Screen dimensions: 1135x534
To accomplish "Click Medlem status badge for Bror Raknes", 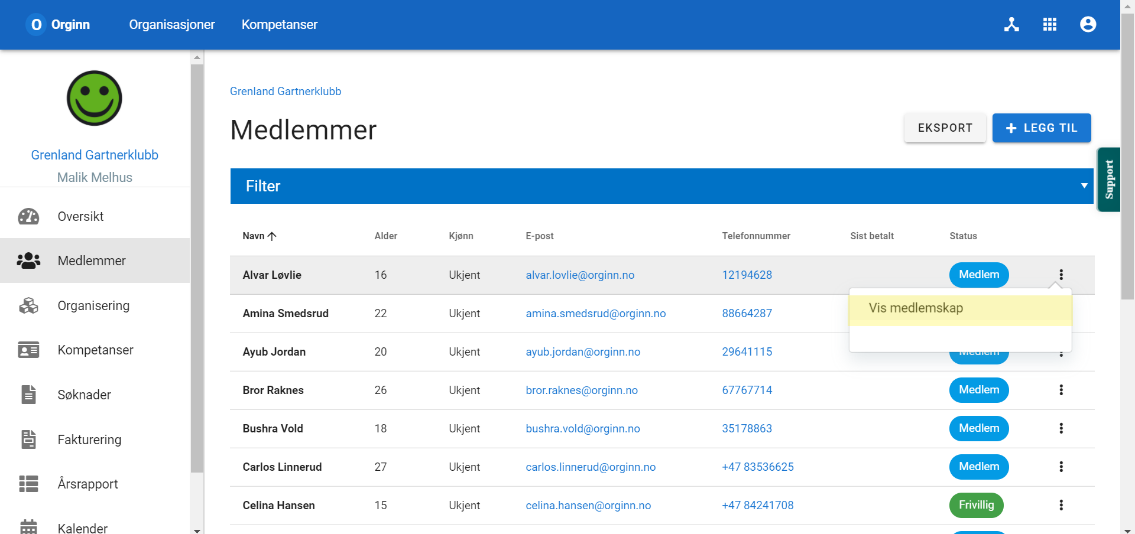I will click(x=979, y=390).
